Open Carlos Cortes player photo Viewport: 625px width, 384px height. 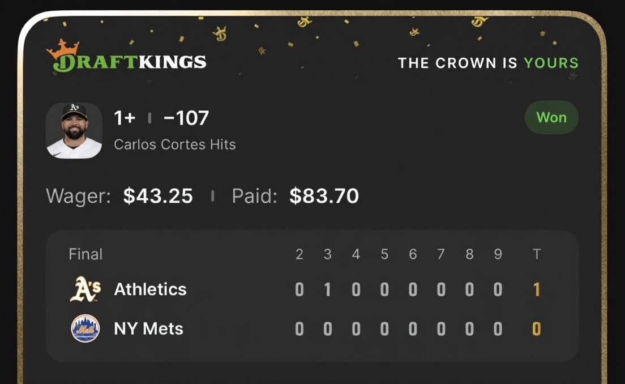click(x=74, y=131)
